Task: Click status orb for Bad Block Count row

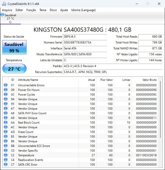Action: click(x=6, y=122)
